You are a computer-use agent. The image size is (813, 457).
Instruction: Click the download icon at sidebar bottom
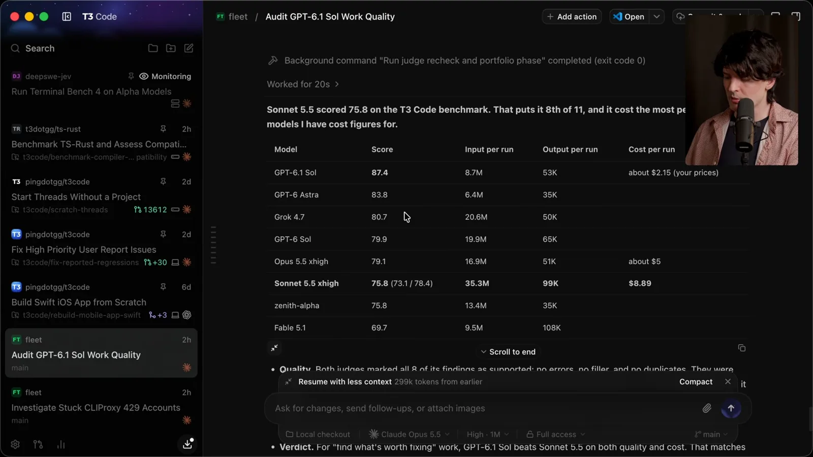(x=187, y=443)
